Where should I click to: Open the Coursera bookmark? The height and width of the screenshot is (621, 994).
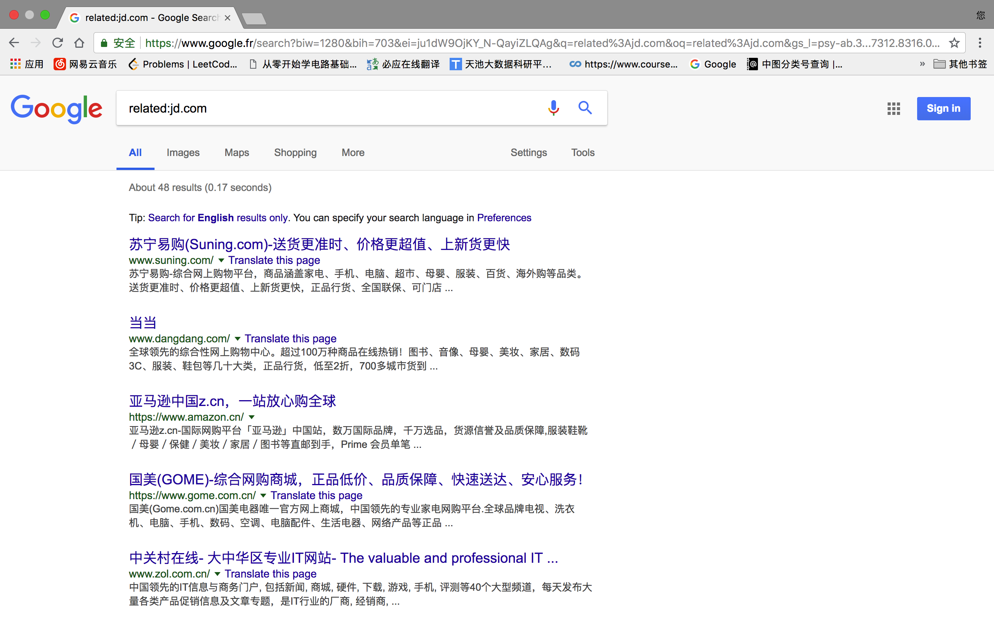click(x=623, y=64)
